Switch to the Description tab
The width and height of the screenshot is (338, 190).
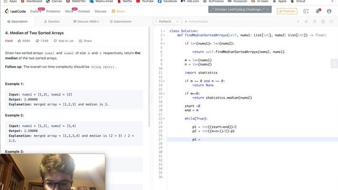pyautogui.click(x=17, y=22)
